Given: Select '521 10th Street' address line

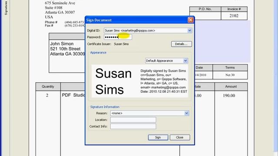Looking at the screenshot, I should click(x=65, y=49).
